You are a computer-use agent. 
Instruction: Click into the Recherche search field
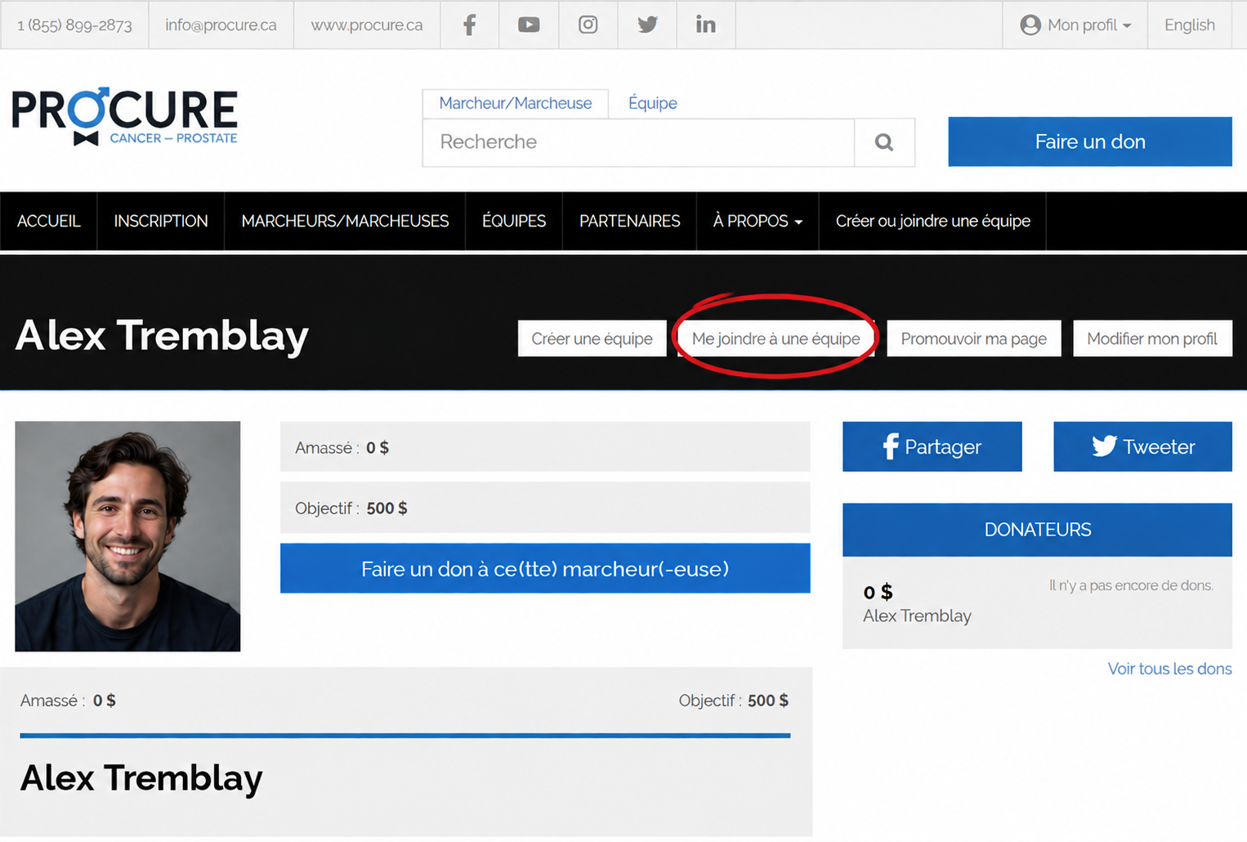click(638, 142)
